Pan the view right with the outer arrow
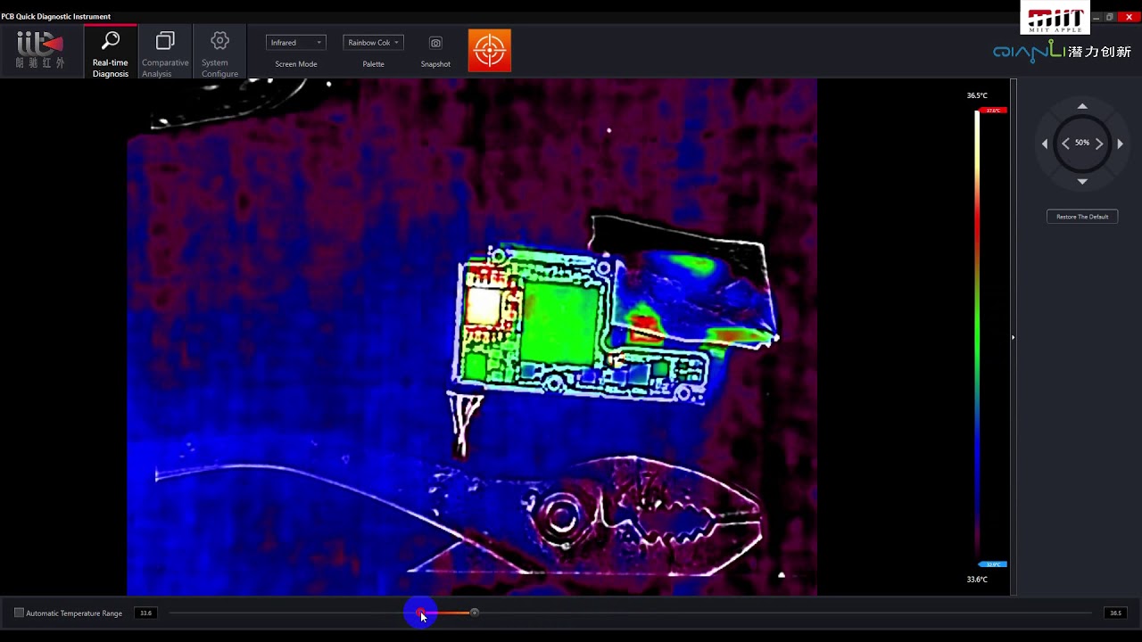 1120,144
